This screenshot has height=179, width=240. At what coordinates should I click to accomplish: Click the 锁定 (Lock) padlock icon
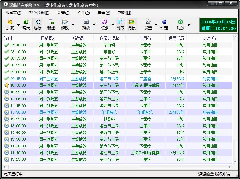pos(164,22)
